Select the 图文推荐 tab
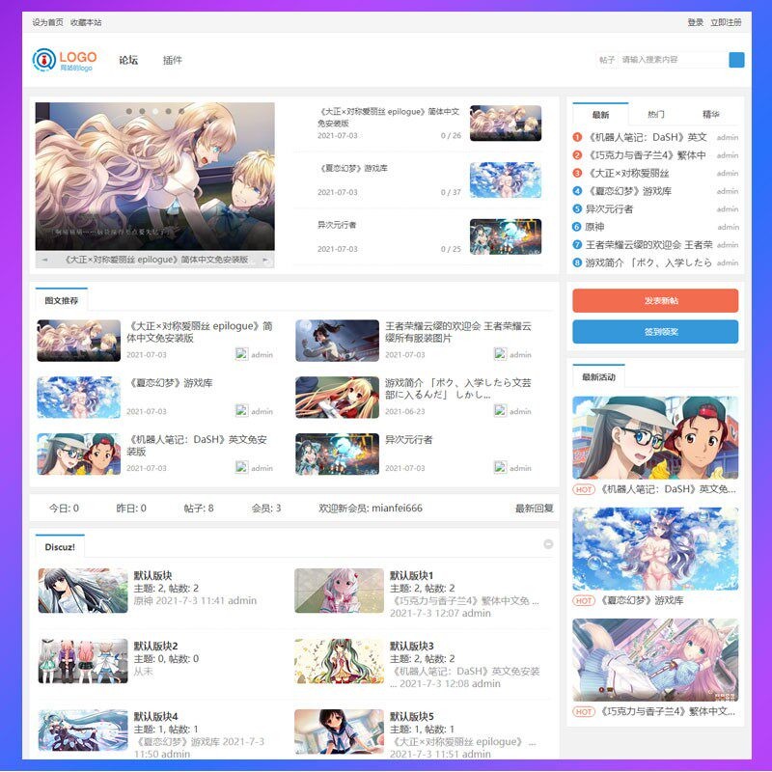Screen dimensions: 772x772 [62, 300]
